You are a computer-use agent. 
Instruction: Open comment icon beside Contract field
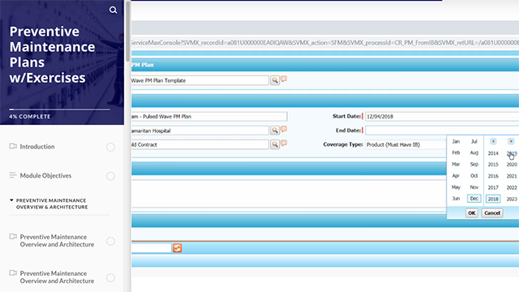(x=284, y=144)
